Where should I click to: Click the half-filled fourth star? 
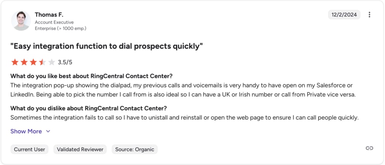tap(42, 62)
